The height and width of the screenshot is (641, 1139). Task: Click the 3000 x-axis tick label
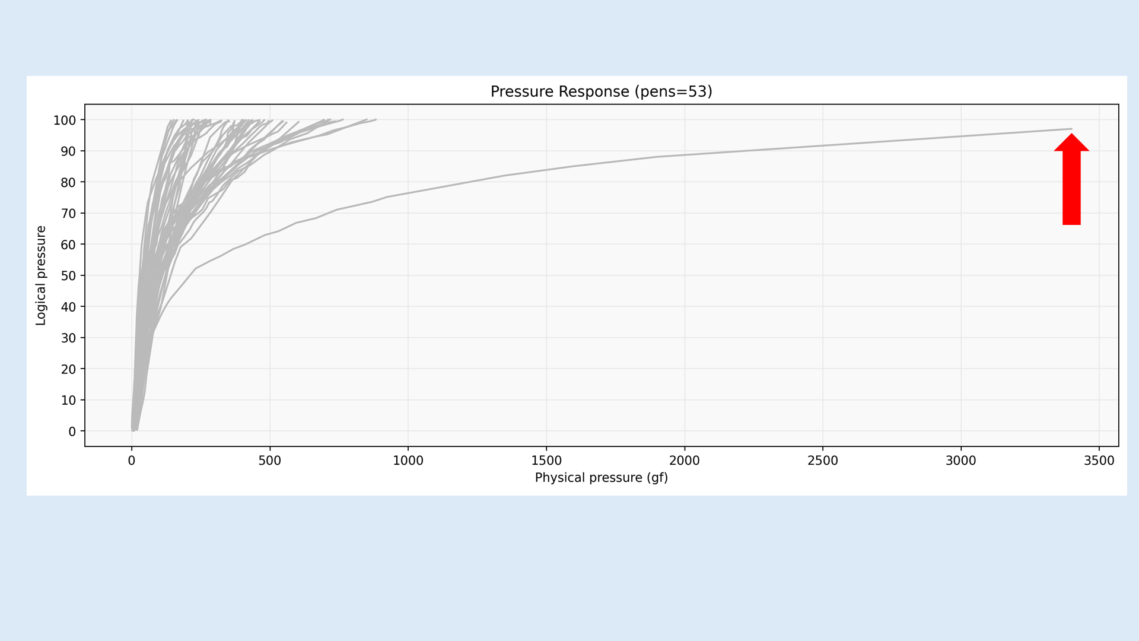(x=960, y=461)
